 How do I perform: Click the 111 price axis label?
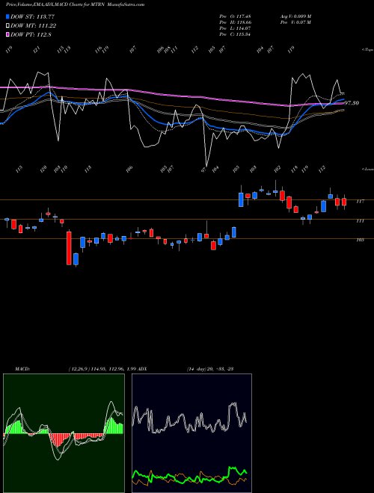360,221
